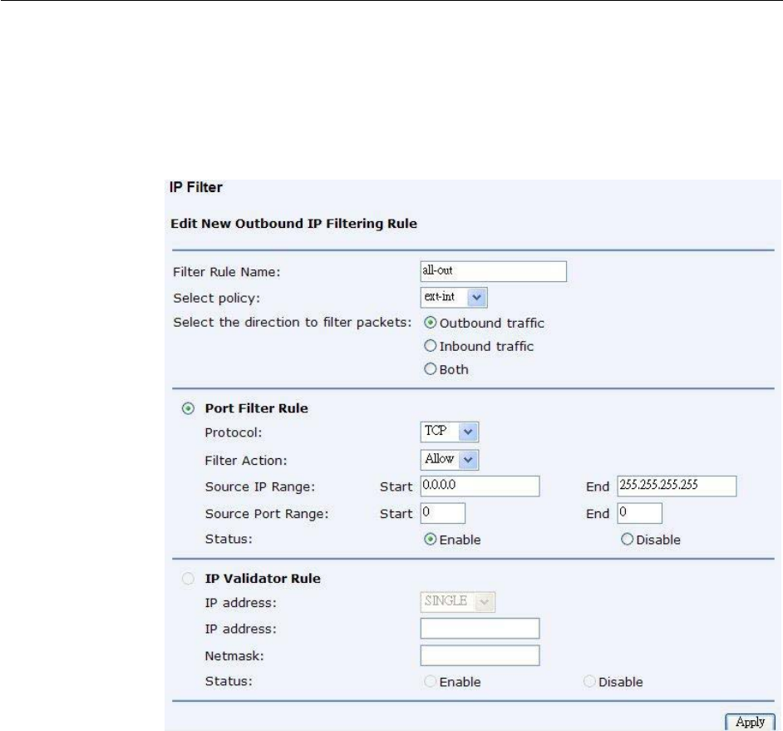Click the Source IP Range End field
Viewport: 783px width, 731px height.
pyautogui.click(x=677, y=487)
